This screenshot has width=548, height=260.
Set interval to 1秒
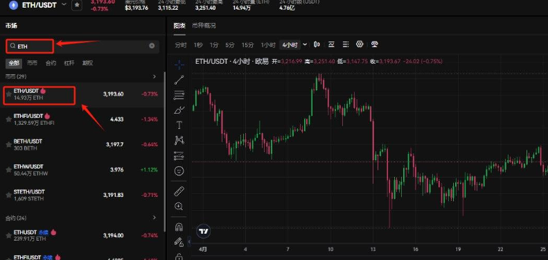(x=198, y=45)
